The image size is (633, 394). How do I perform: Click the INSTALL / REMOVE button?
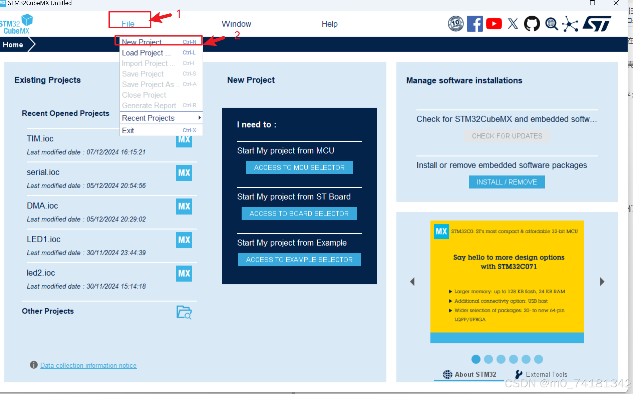[507, 182]
